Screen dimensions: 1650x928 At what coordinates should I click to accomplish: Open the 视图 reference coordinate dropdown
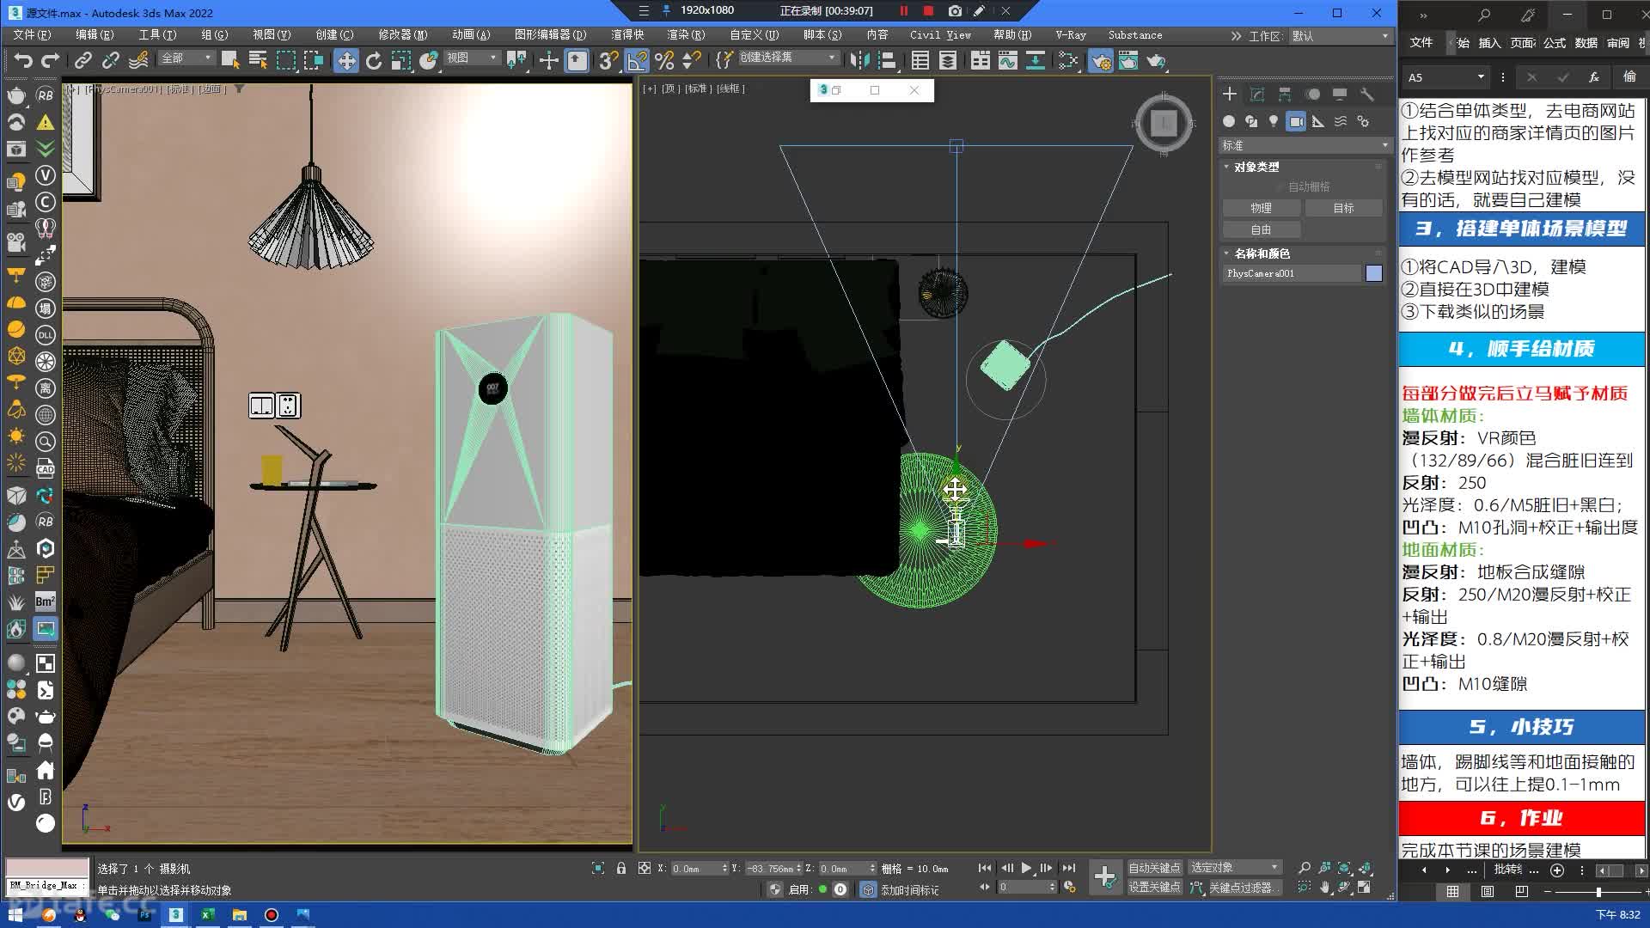click(x=472, y=58)
